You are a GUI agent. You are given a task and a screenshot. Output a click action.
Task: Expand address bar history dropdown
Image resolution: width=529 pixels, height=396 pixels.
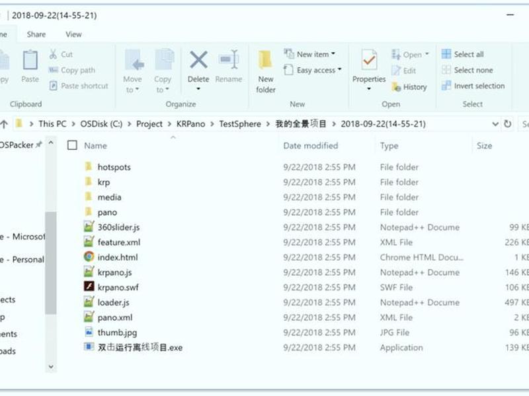click(x=495, y=124)
